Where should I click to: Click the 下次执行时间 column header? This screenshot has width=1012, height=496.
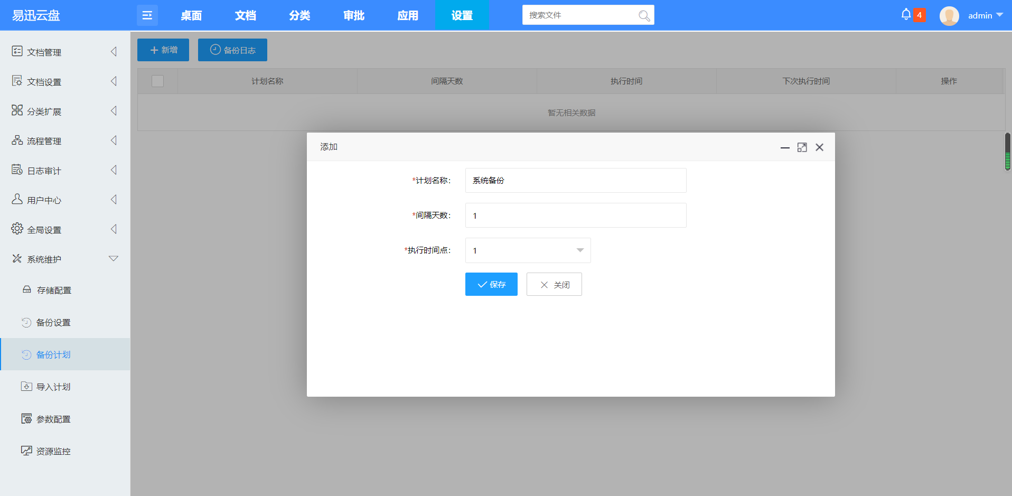pos(806,81)
